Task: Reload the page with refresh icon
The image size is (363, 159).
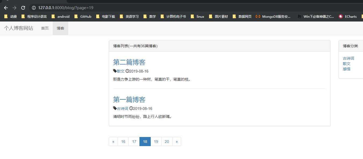Action: [x=23, y=8]
